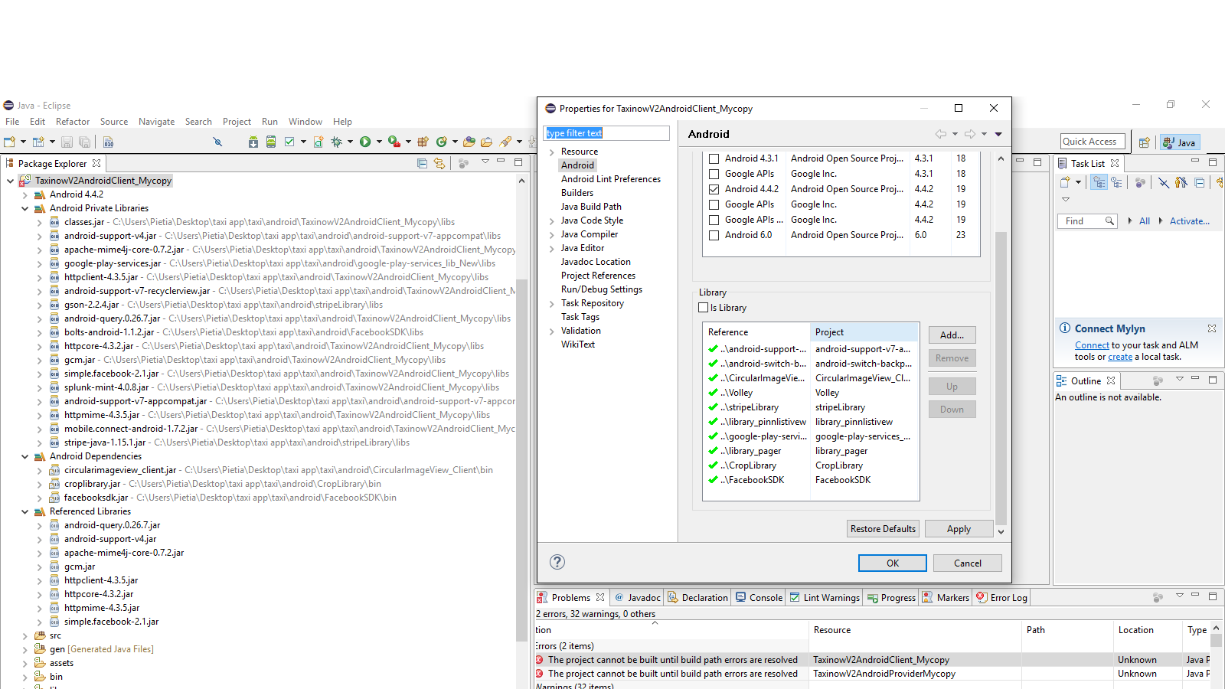This screenshot has height=689, width=1225.
Task: Click the Add... library button
Action: (952, 335)
